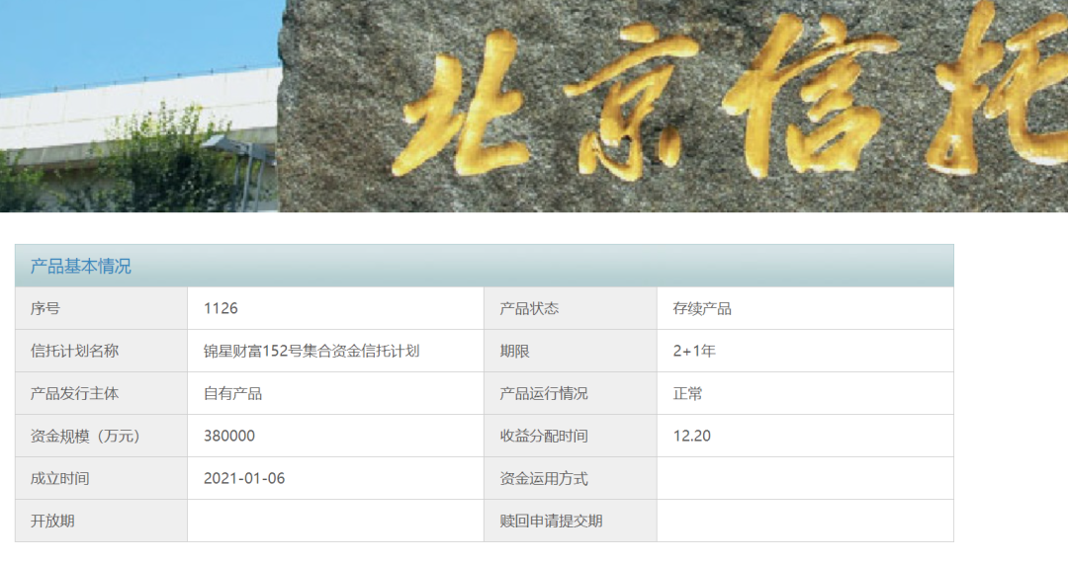Click the 资金规模（万元） label
This screenshot has height=563, width=1068.
tap(85, 436)
